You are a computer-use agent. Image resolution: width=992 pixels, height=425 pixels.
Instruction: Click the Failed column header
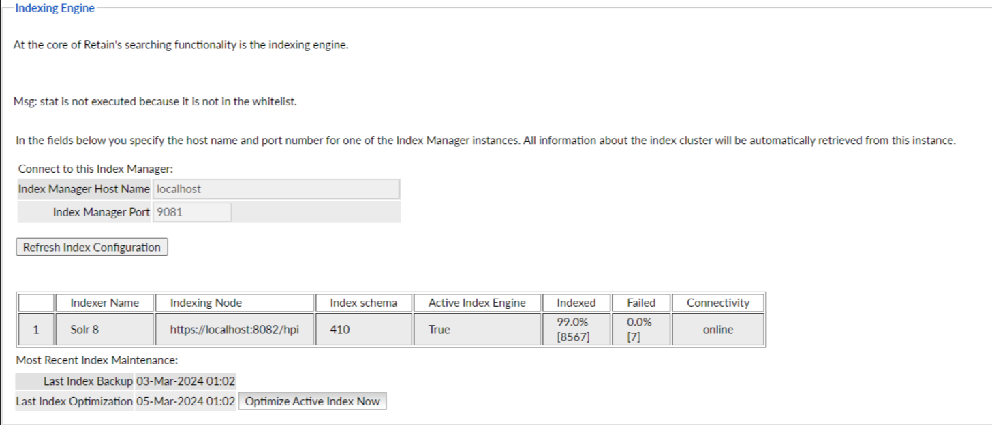[640, 303]
